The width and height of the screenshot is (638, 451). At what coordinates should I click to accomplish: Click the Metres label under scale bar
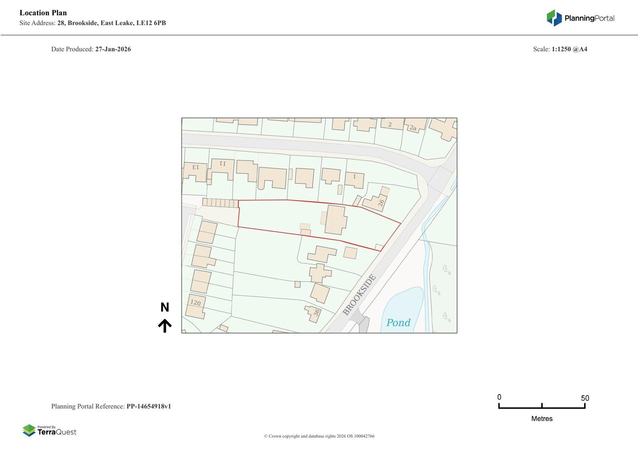pyautogui.click(x=542, y=419)
